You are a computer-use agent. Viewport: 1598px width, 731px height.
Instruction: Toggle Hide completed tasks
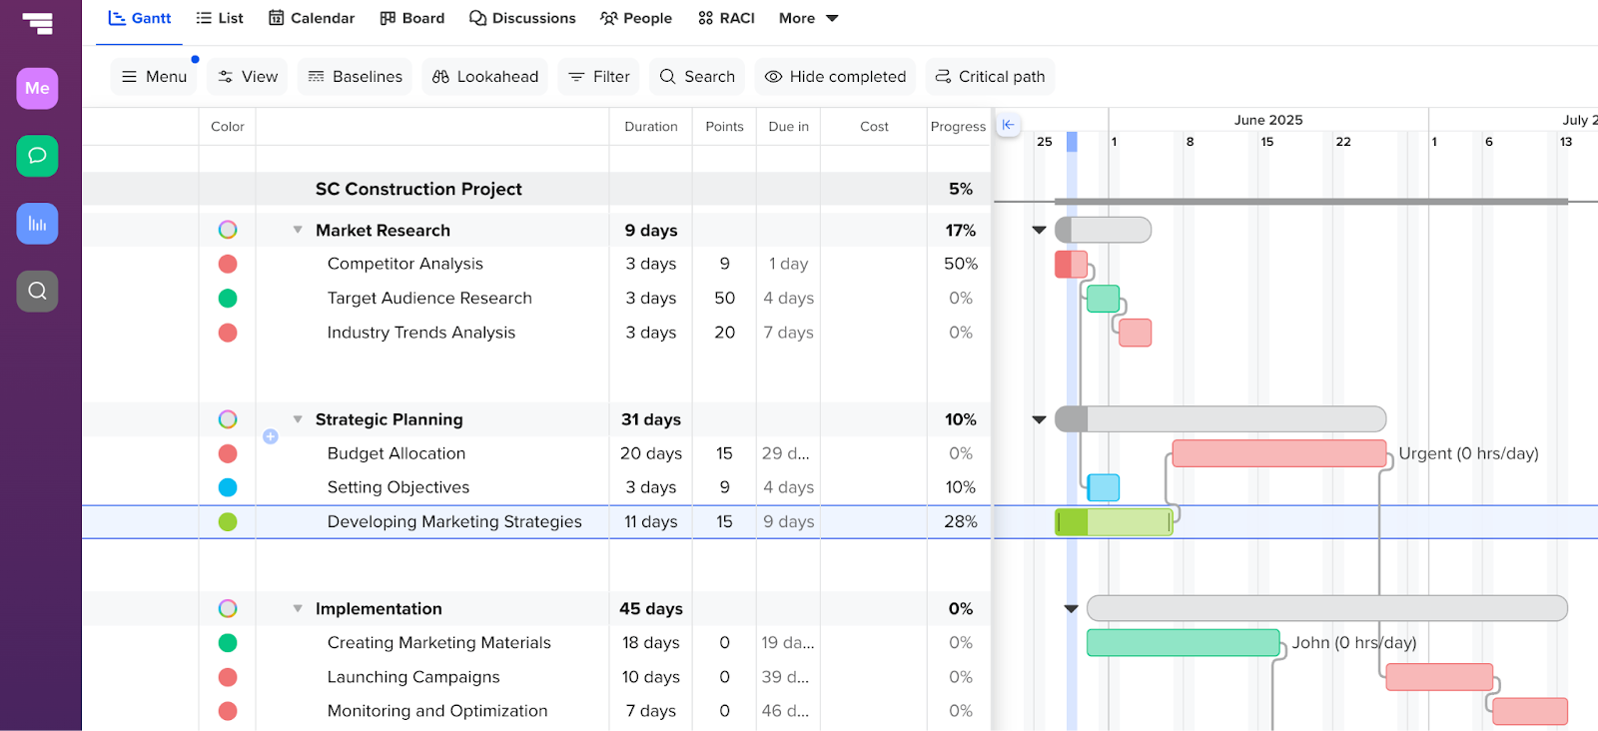coord(835,77)
